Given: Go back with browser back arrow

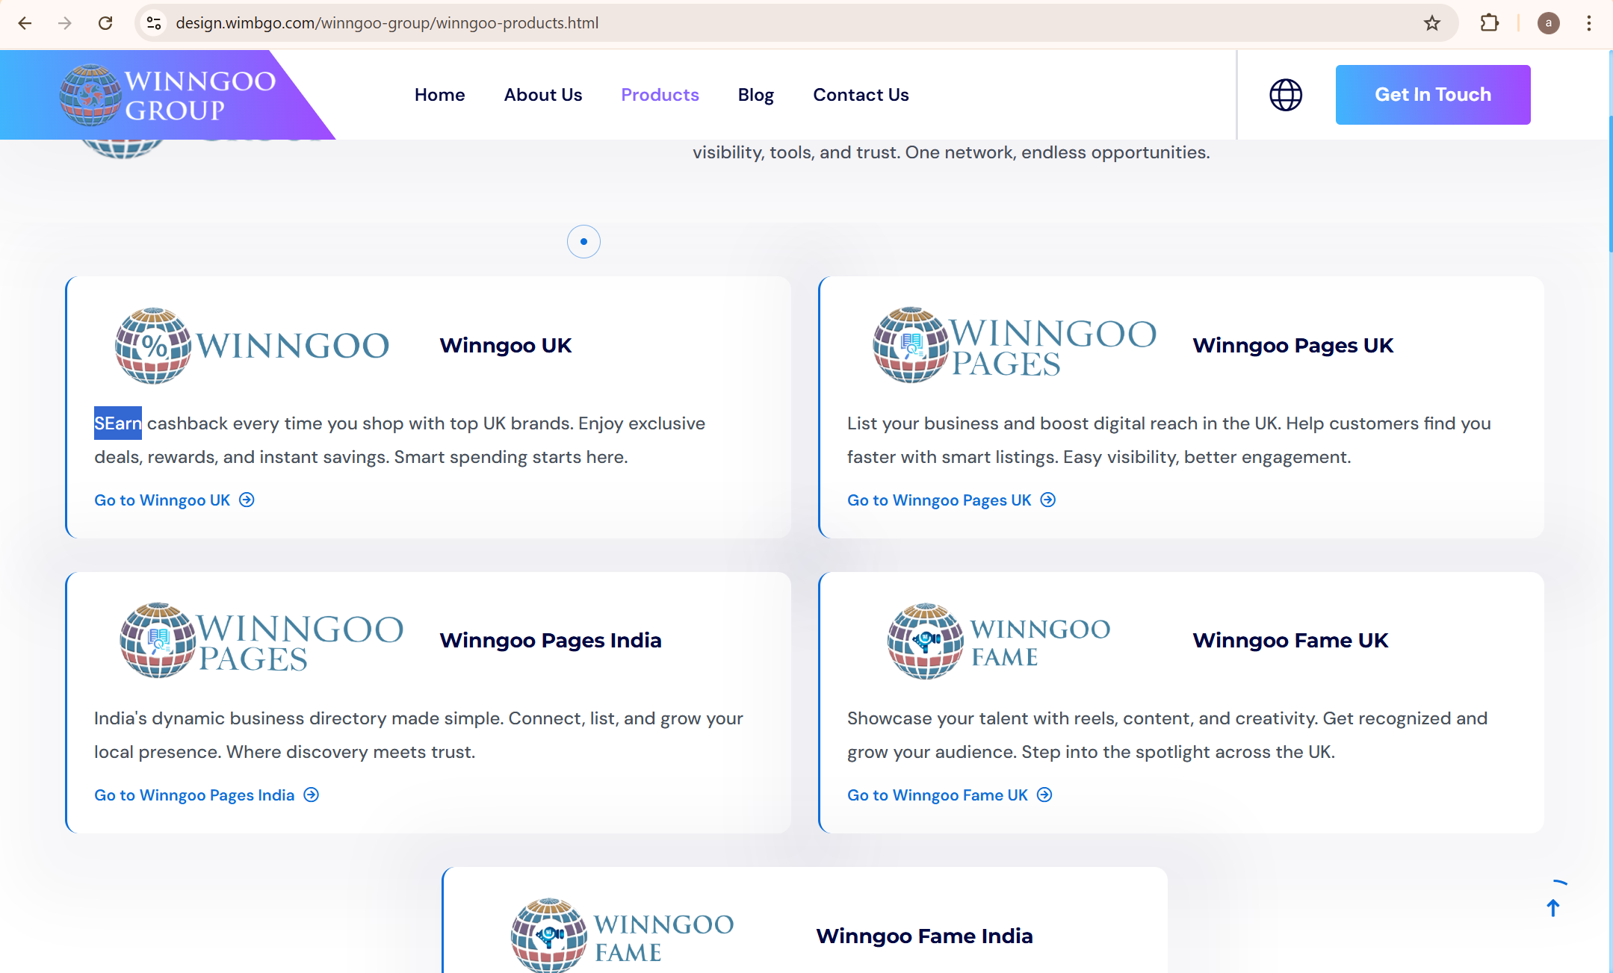Looking at the screenshot, I should (25, 23).
